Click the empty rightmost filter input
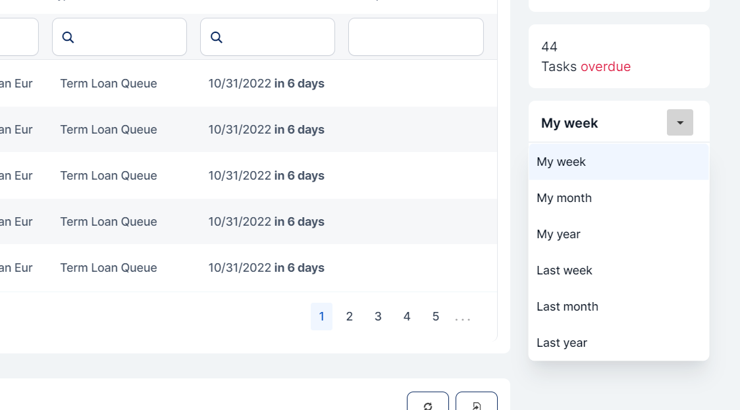 pos(415,37)
